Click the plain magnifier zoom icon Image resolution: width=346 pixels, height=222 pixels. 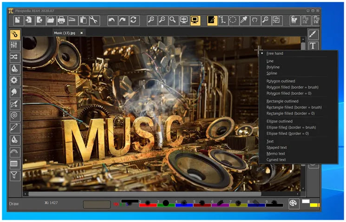click(173, 20)
